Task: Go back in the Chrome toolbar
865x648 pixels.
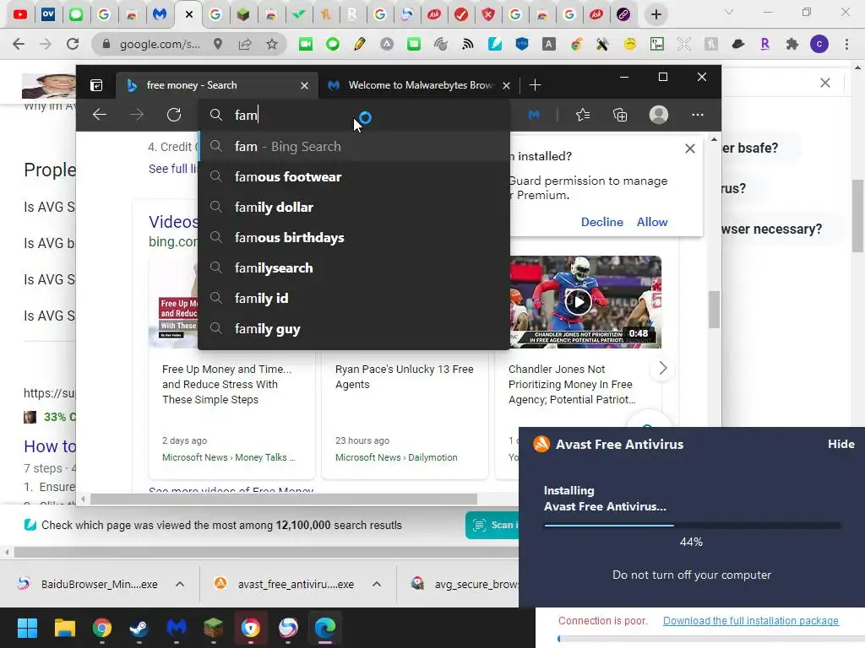Action: coord(19,44)
